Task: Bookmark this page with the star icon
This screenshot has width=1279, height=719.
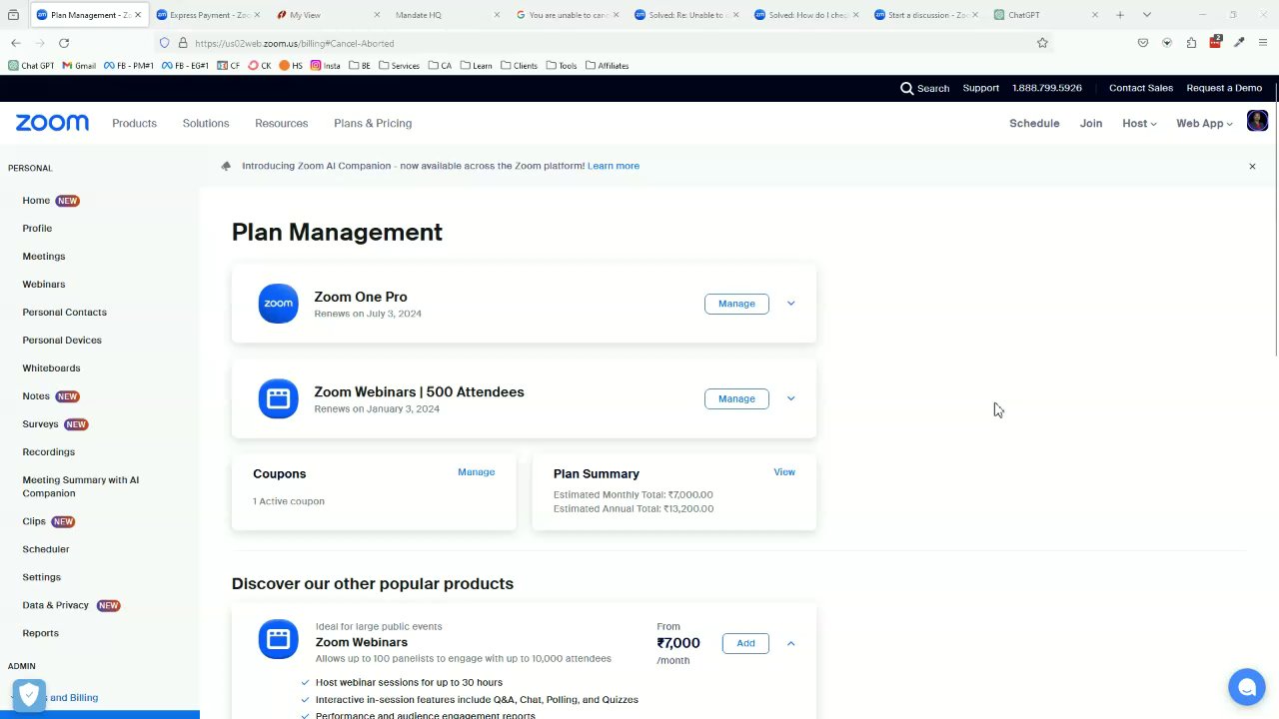Action: (x=1042, y=43)
